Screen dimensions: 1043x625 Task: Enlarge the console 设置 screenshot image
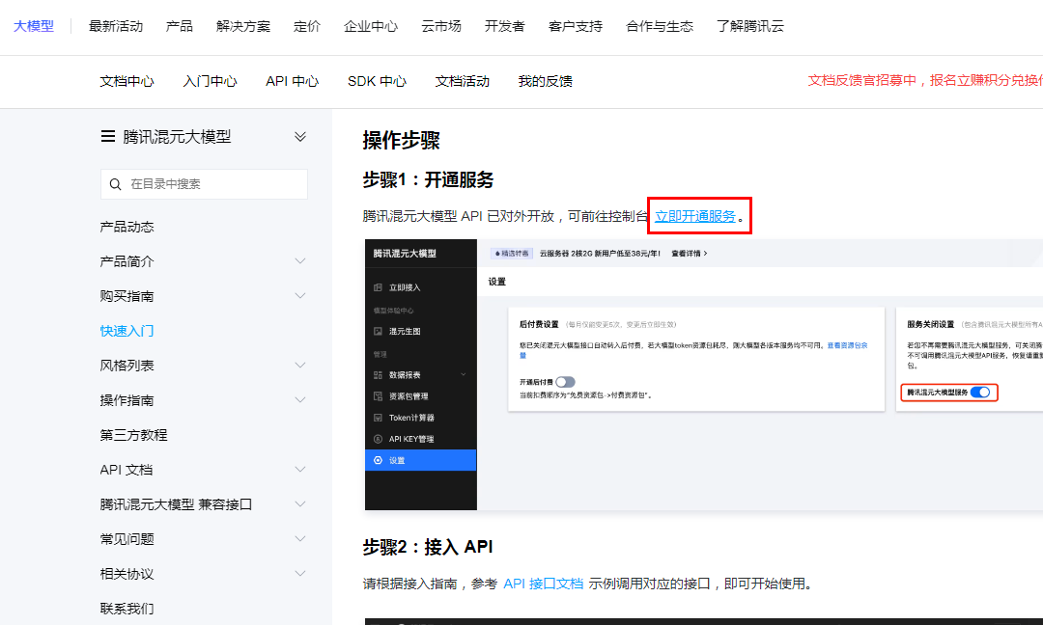pyautogui.click(x=704, y=374)
